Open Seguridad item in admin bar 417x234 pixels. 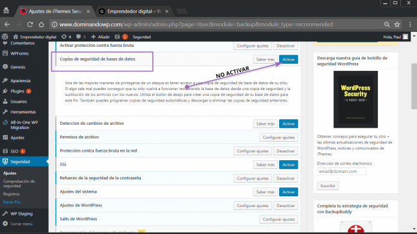point(141,37)
